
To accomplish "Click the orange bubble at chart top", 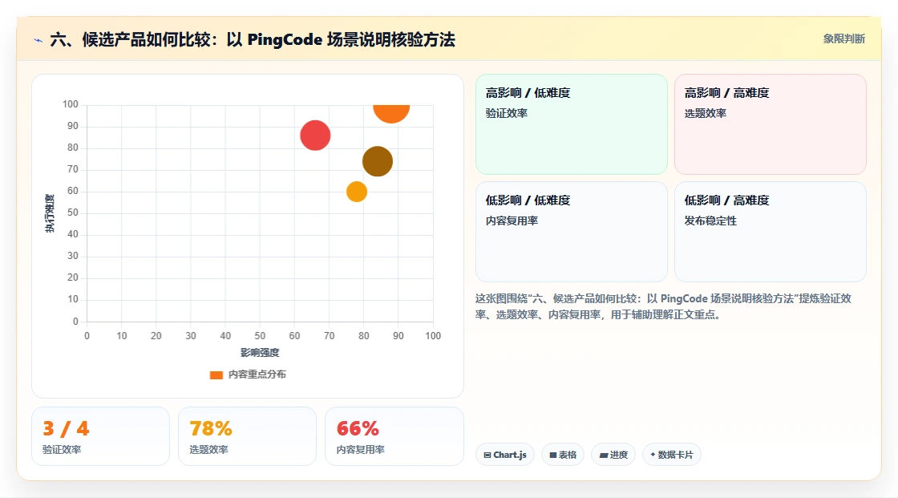I will 391,113.
